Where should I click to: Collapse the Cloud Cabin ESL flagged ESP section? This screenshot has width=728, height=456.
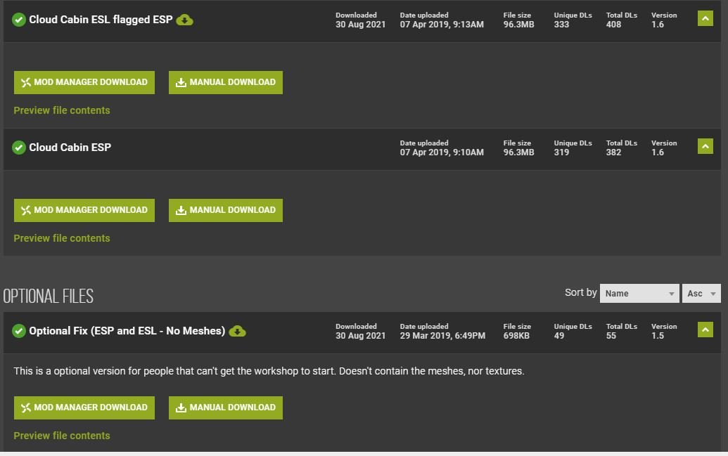[705, 18]
